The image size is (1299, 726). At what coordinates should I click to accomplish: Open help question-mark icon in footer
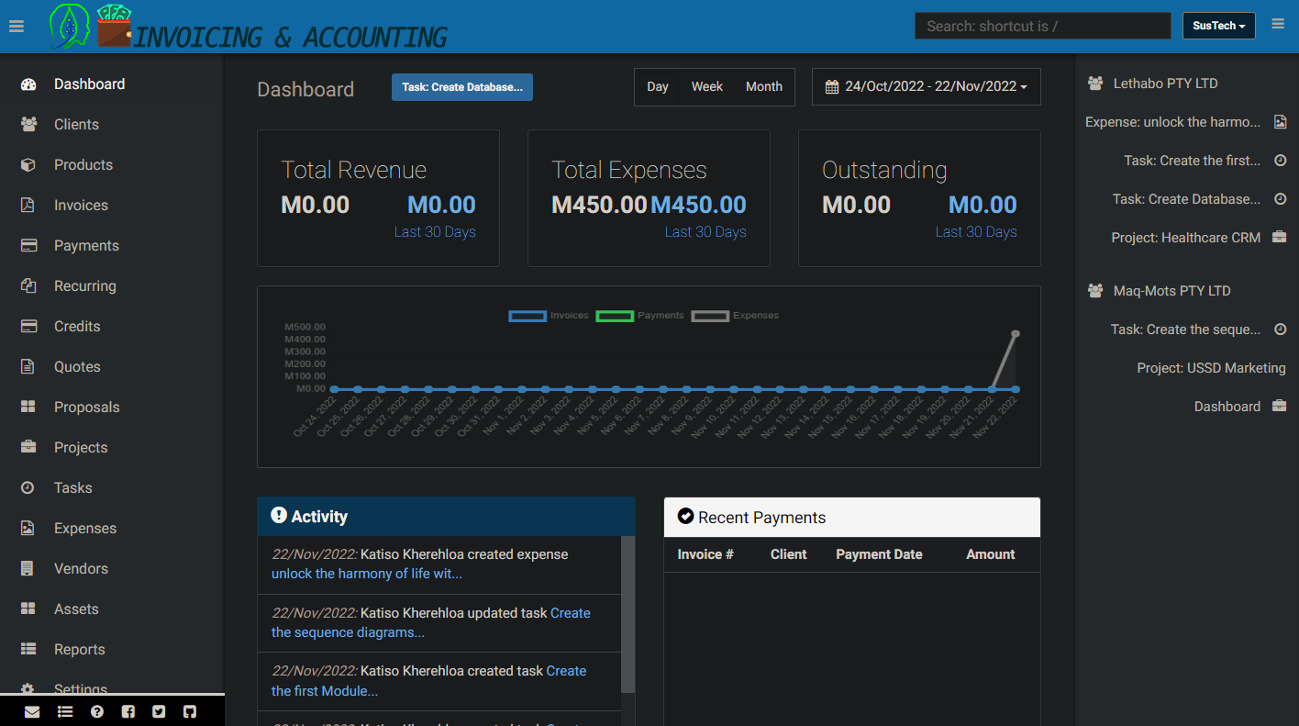[97, 711]
